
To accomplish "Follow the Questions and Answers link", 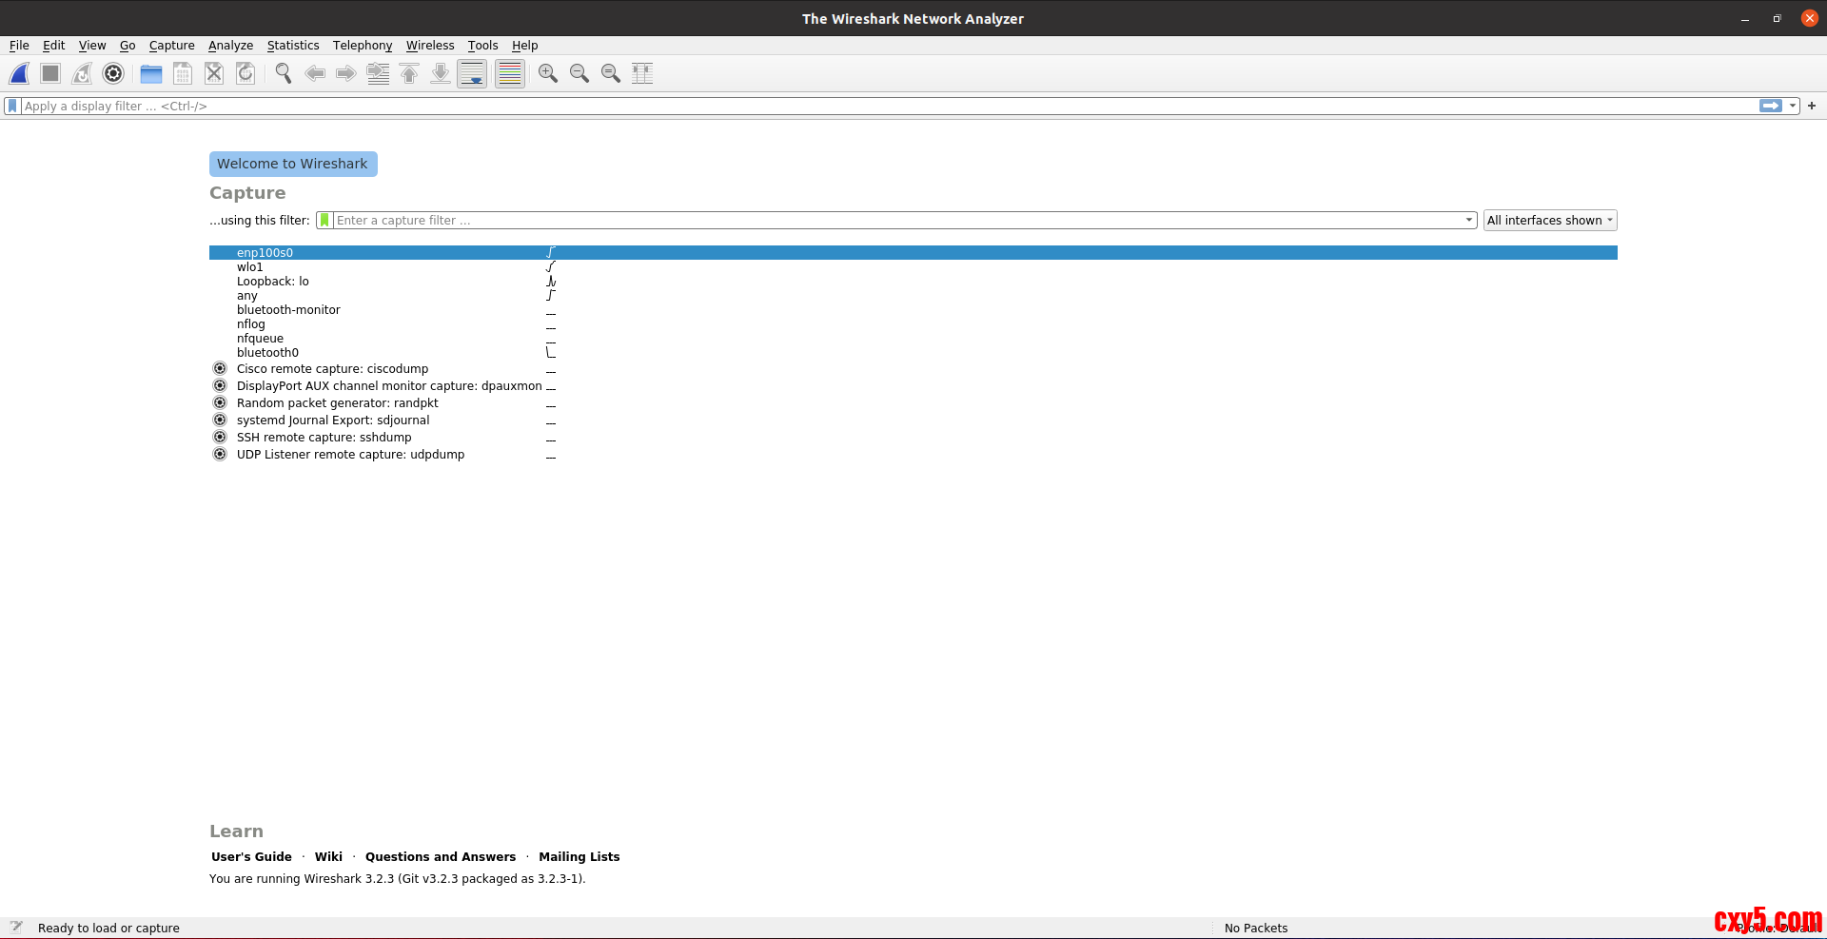I will point(440,857).
